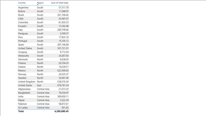Click the 16,639.51 sales value

pyautogui.click(x=64, y=67)
